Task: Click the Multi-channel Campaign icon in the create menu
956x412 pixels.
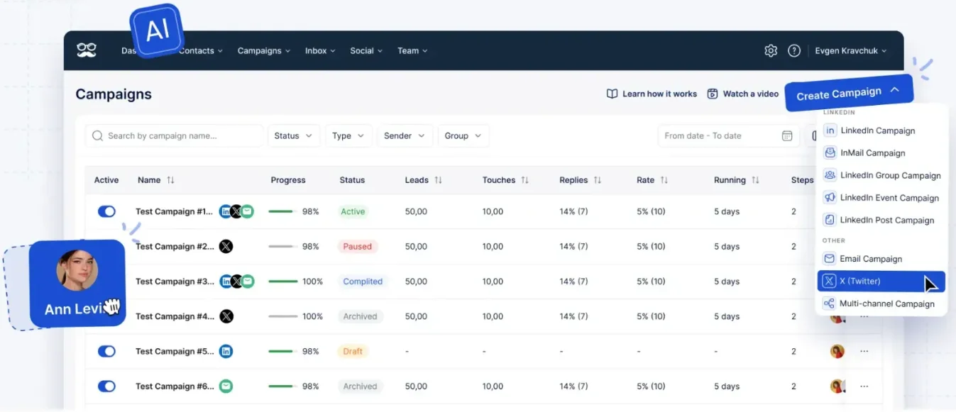Action: pyautogui.click(x=829, y=304)
